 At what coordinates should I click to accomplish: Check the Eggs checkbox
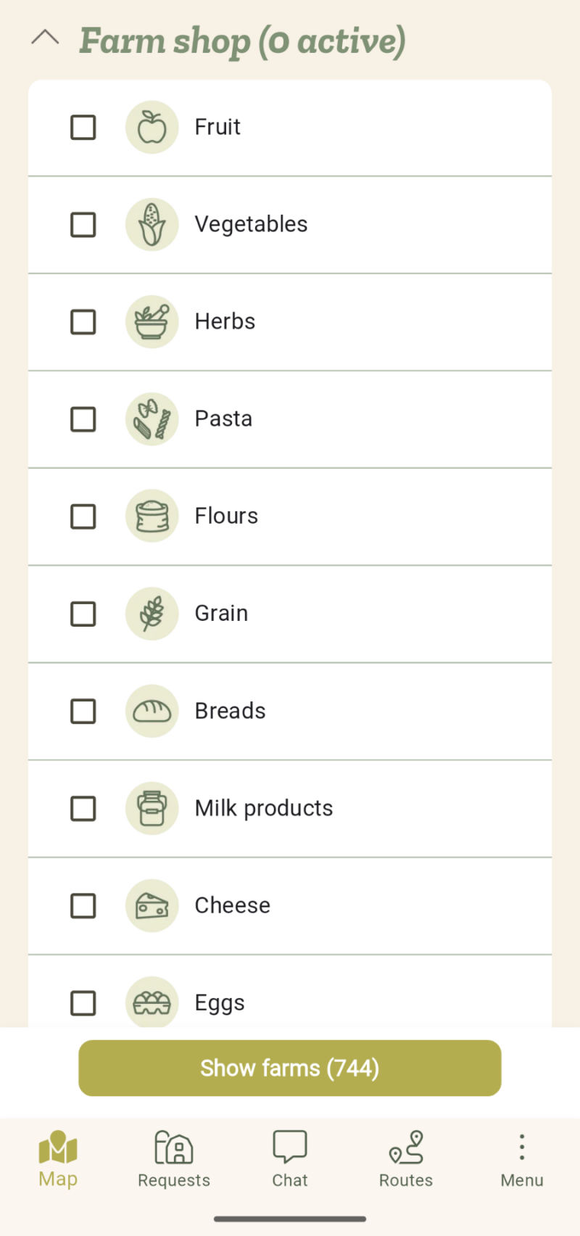coord(83,1003)
